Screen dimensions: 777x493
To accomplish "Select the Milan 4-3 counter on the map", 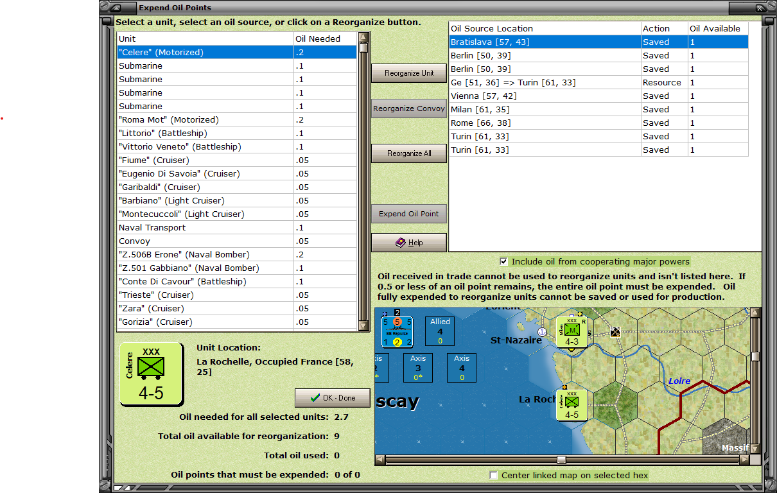I will [x=572, y=332].
